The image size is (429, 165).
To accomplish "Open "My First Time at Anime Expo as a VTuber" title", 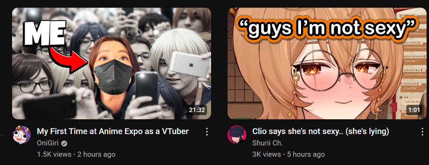I will pyautogui.click(x=113, y=131).
